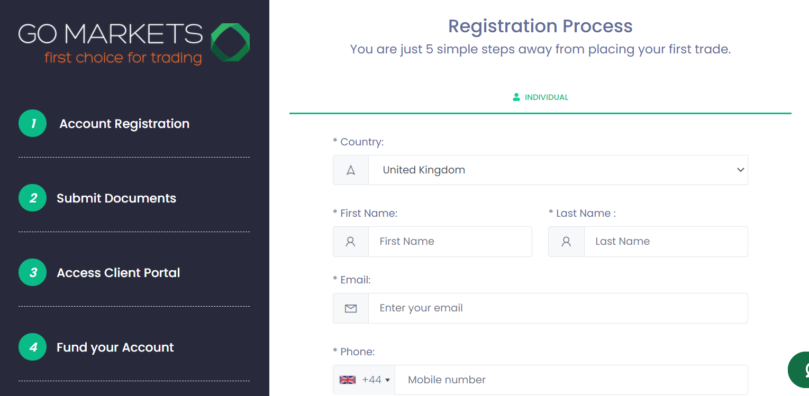
Task: Click the step 4 green circle
Action: [x=33, y=347]
